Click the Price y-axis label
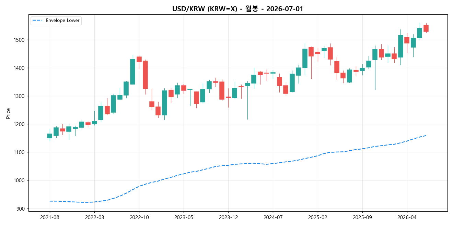Image resolution: width=453 pixels, height=226 pixels. click(x=8, y=113)
